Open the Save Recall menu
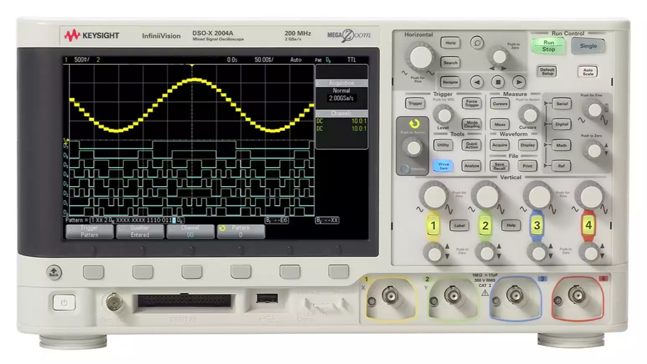Image resolution: width=647 pixels, height=364 pixels. [x=499, y=166]
